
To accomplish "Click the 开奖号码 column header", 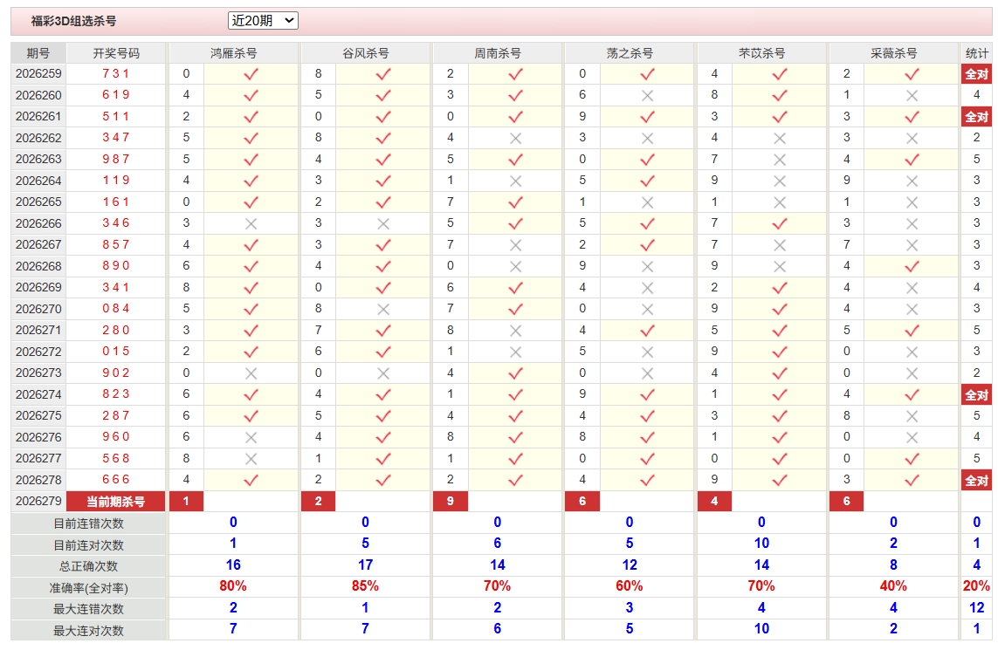I will point(116,53).
